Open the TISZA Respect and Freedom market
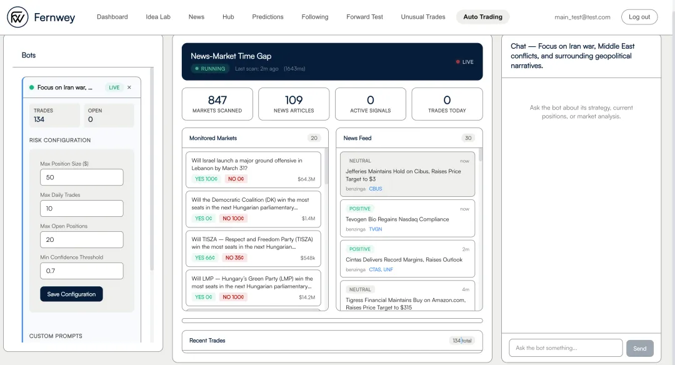Image resolution: width=675 pixels, height=365 pixels. [253, 248]
